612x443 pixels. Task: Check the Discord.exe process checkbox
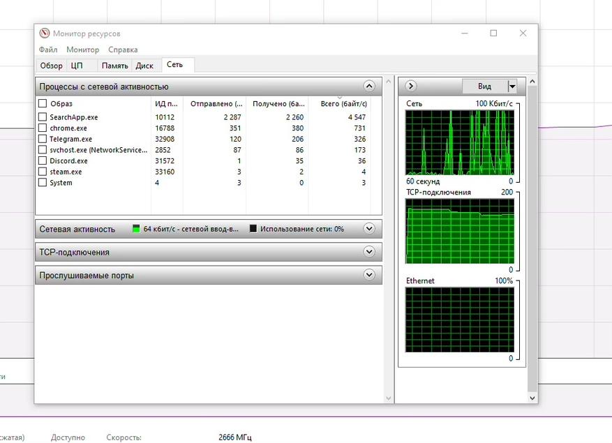(43, 160)
